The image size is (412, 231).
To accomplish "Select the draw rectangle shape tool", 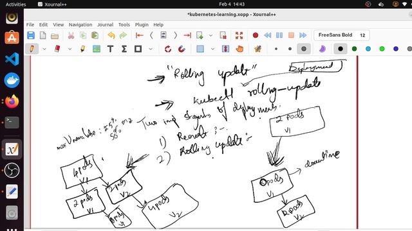I will (138, 49).
